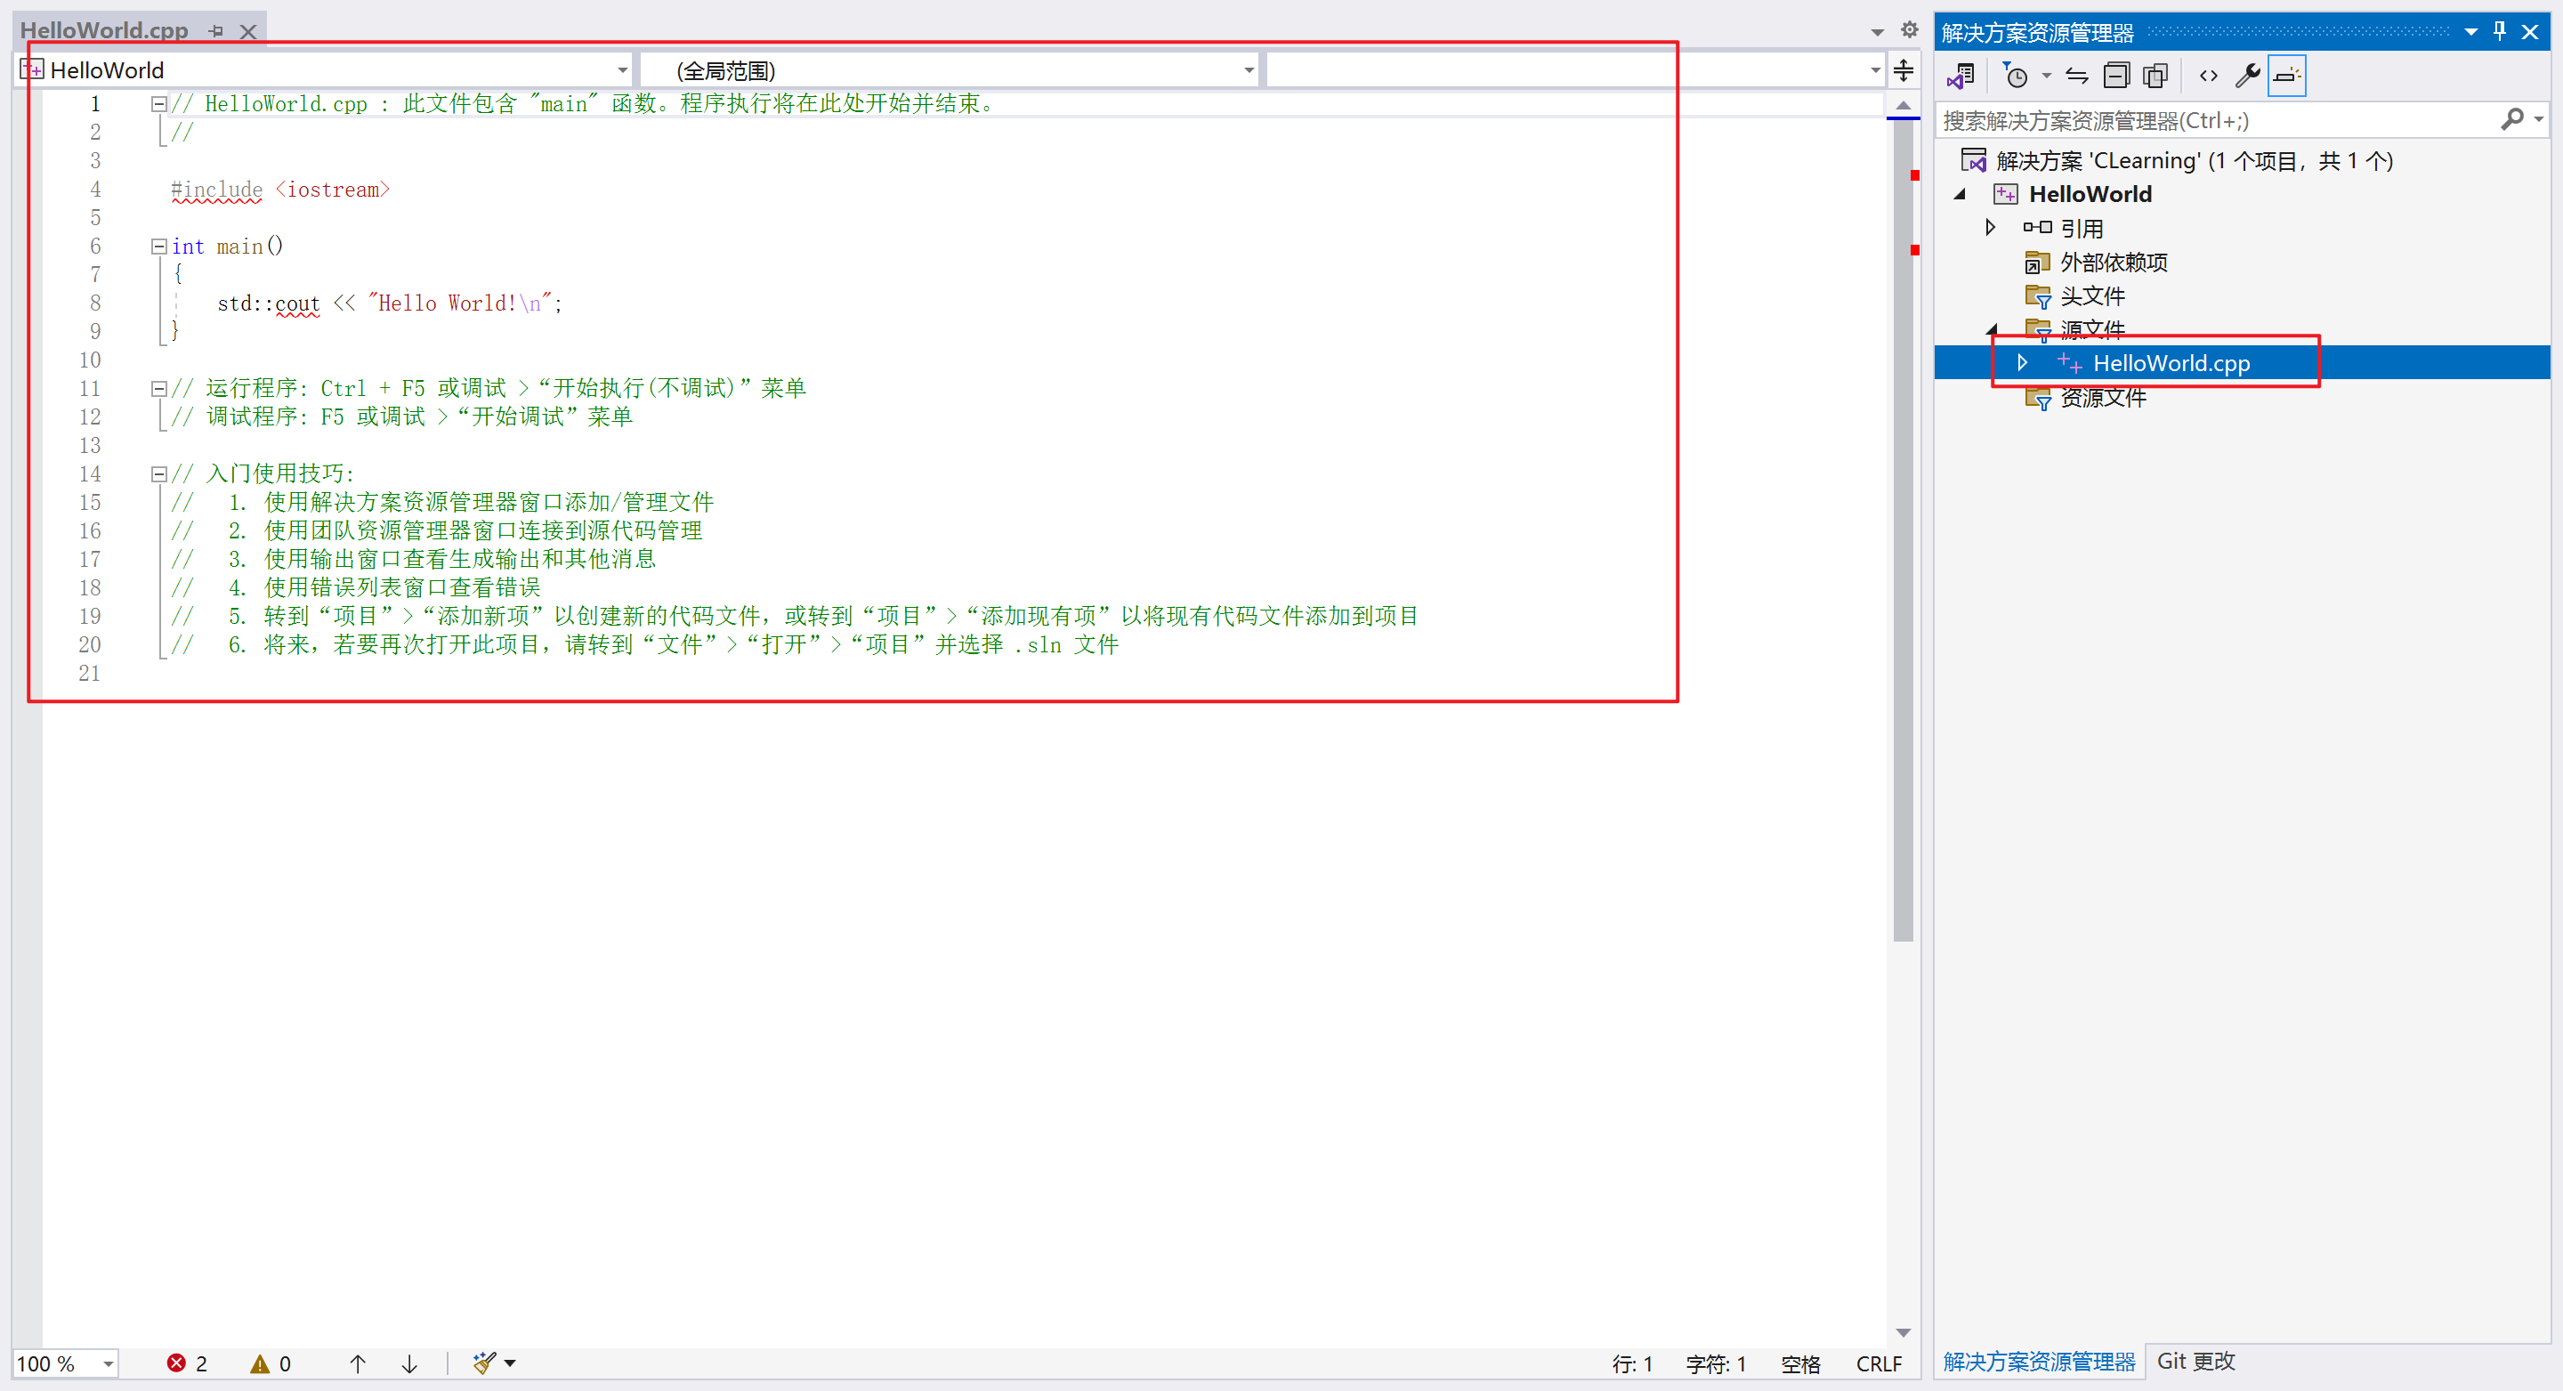Close the HelloWorld.cpp editor tab
2563x1391 pixels.
(247, 31)
